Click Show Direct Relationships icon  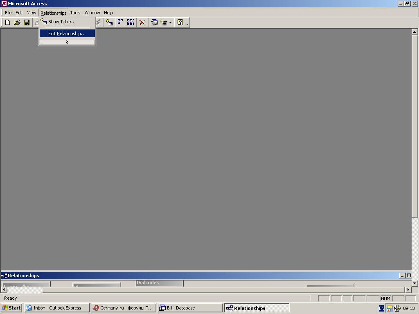tap(120, 22)
